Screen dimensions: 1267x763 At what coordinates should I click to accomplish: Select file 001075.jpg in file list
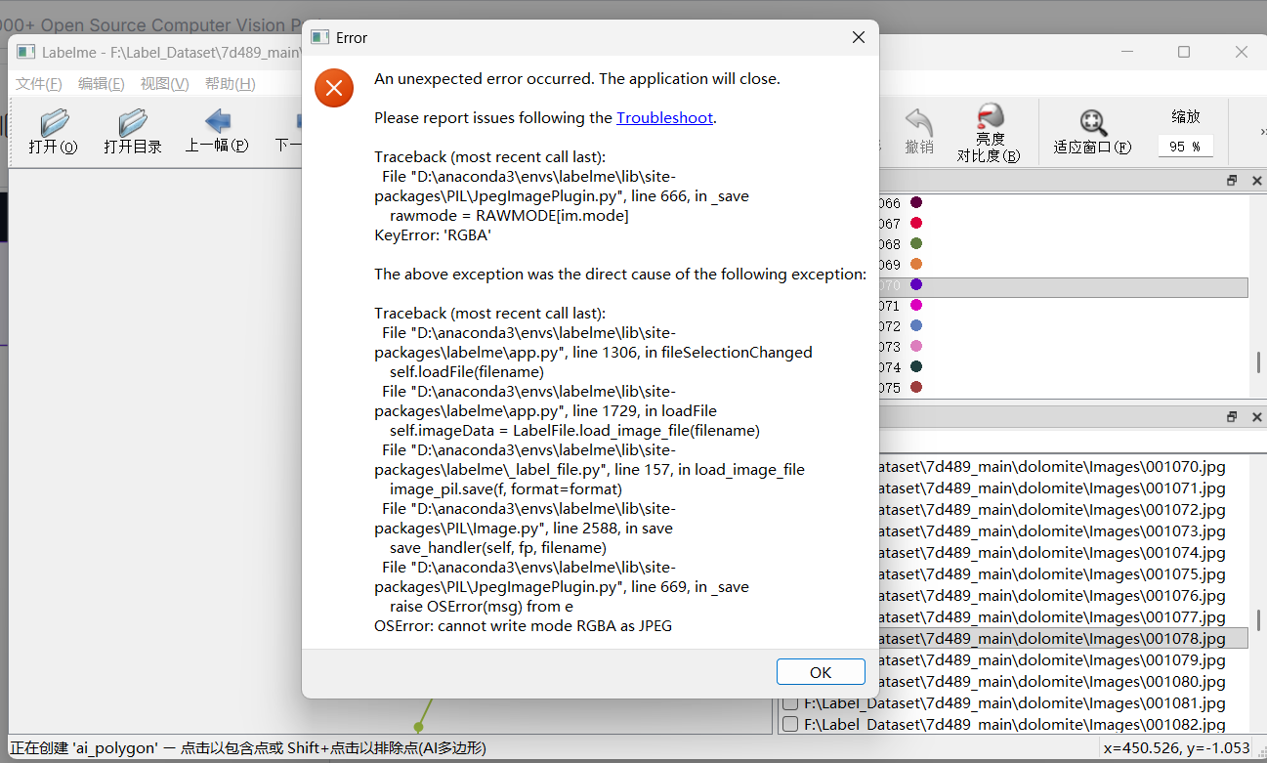(1052, 574)
